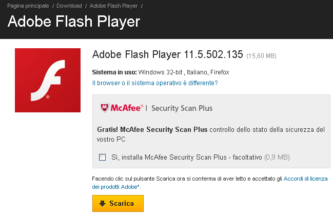Open the 'Pagina principale' breadcrumb
Image resolution: width=333 pixels, height=215 pixels.
[x=28, y=6]
